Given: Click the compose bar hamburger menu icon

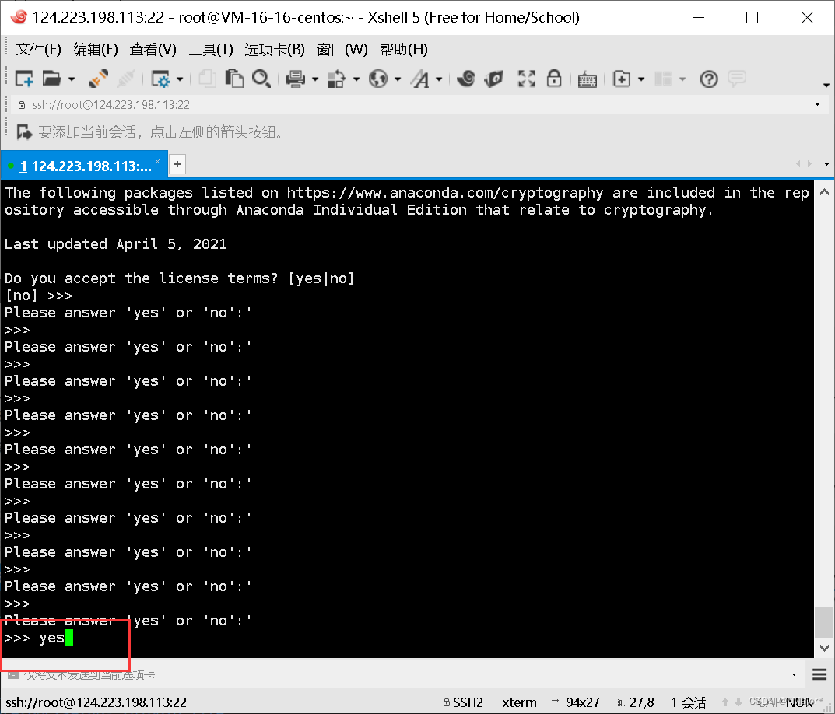Looking at the screenshot, I should (819, 674).
